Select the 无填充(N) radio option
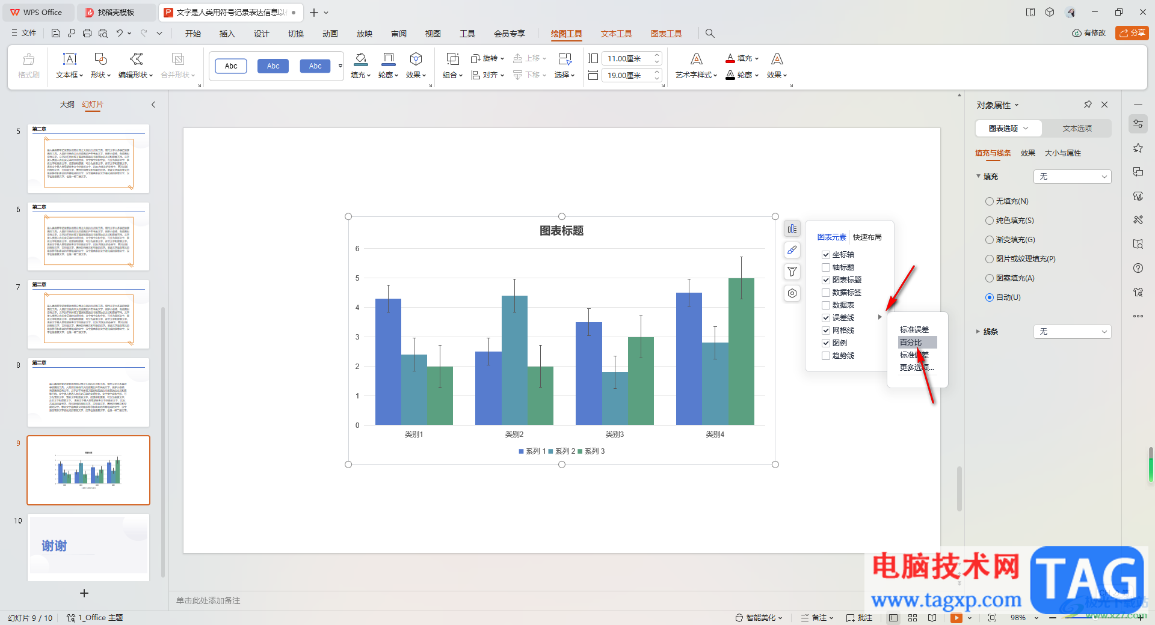The height and width of the screenshot is (625, 1155). (989, 201)
